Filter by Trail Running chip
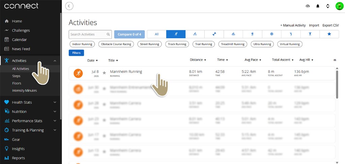The height and width of the screenshot is (164, 345). (x=204, y=44)
